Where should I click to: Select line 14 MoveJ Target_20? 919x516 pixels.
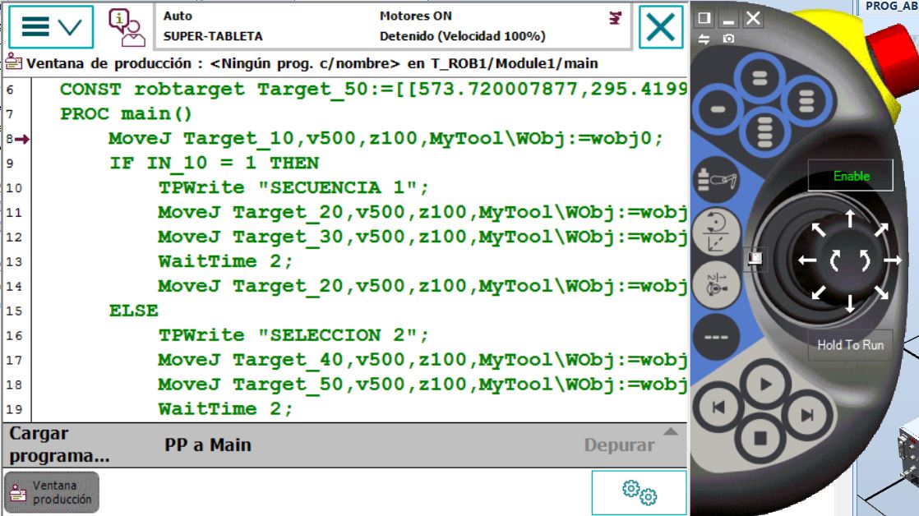point(422,287)
